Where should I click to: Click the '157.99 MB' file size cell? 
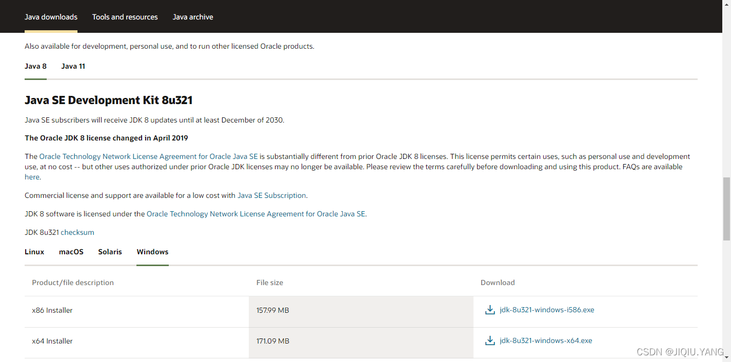pos(361,312)
